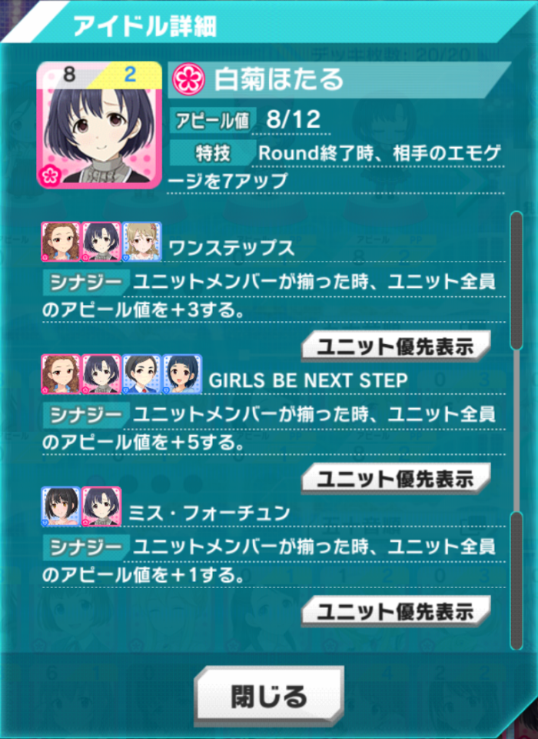This screenshot has width=538, height=739.
Task: Click the large Shiragiku Hotaru idol portrait
Action: (99, 125)
